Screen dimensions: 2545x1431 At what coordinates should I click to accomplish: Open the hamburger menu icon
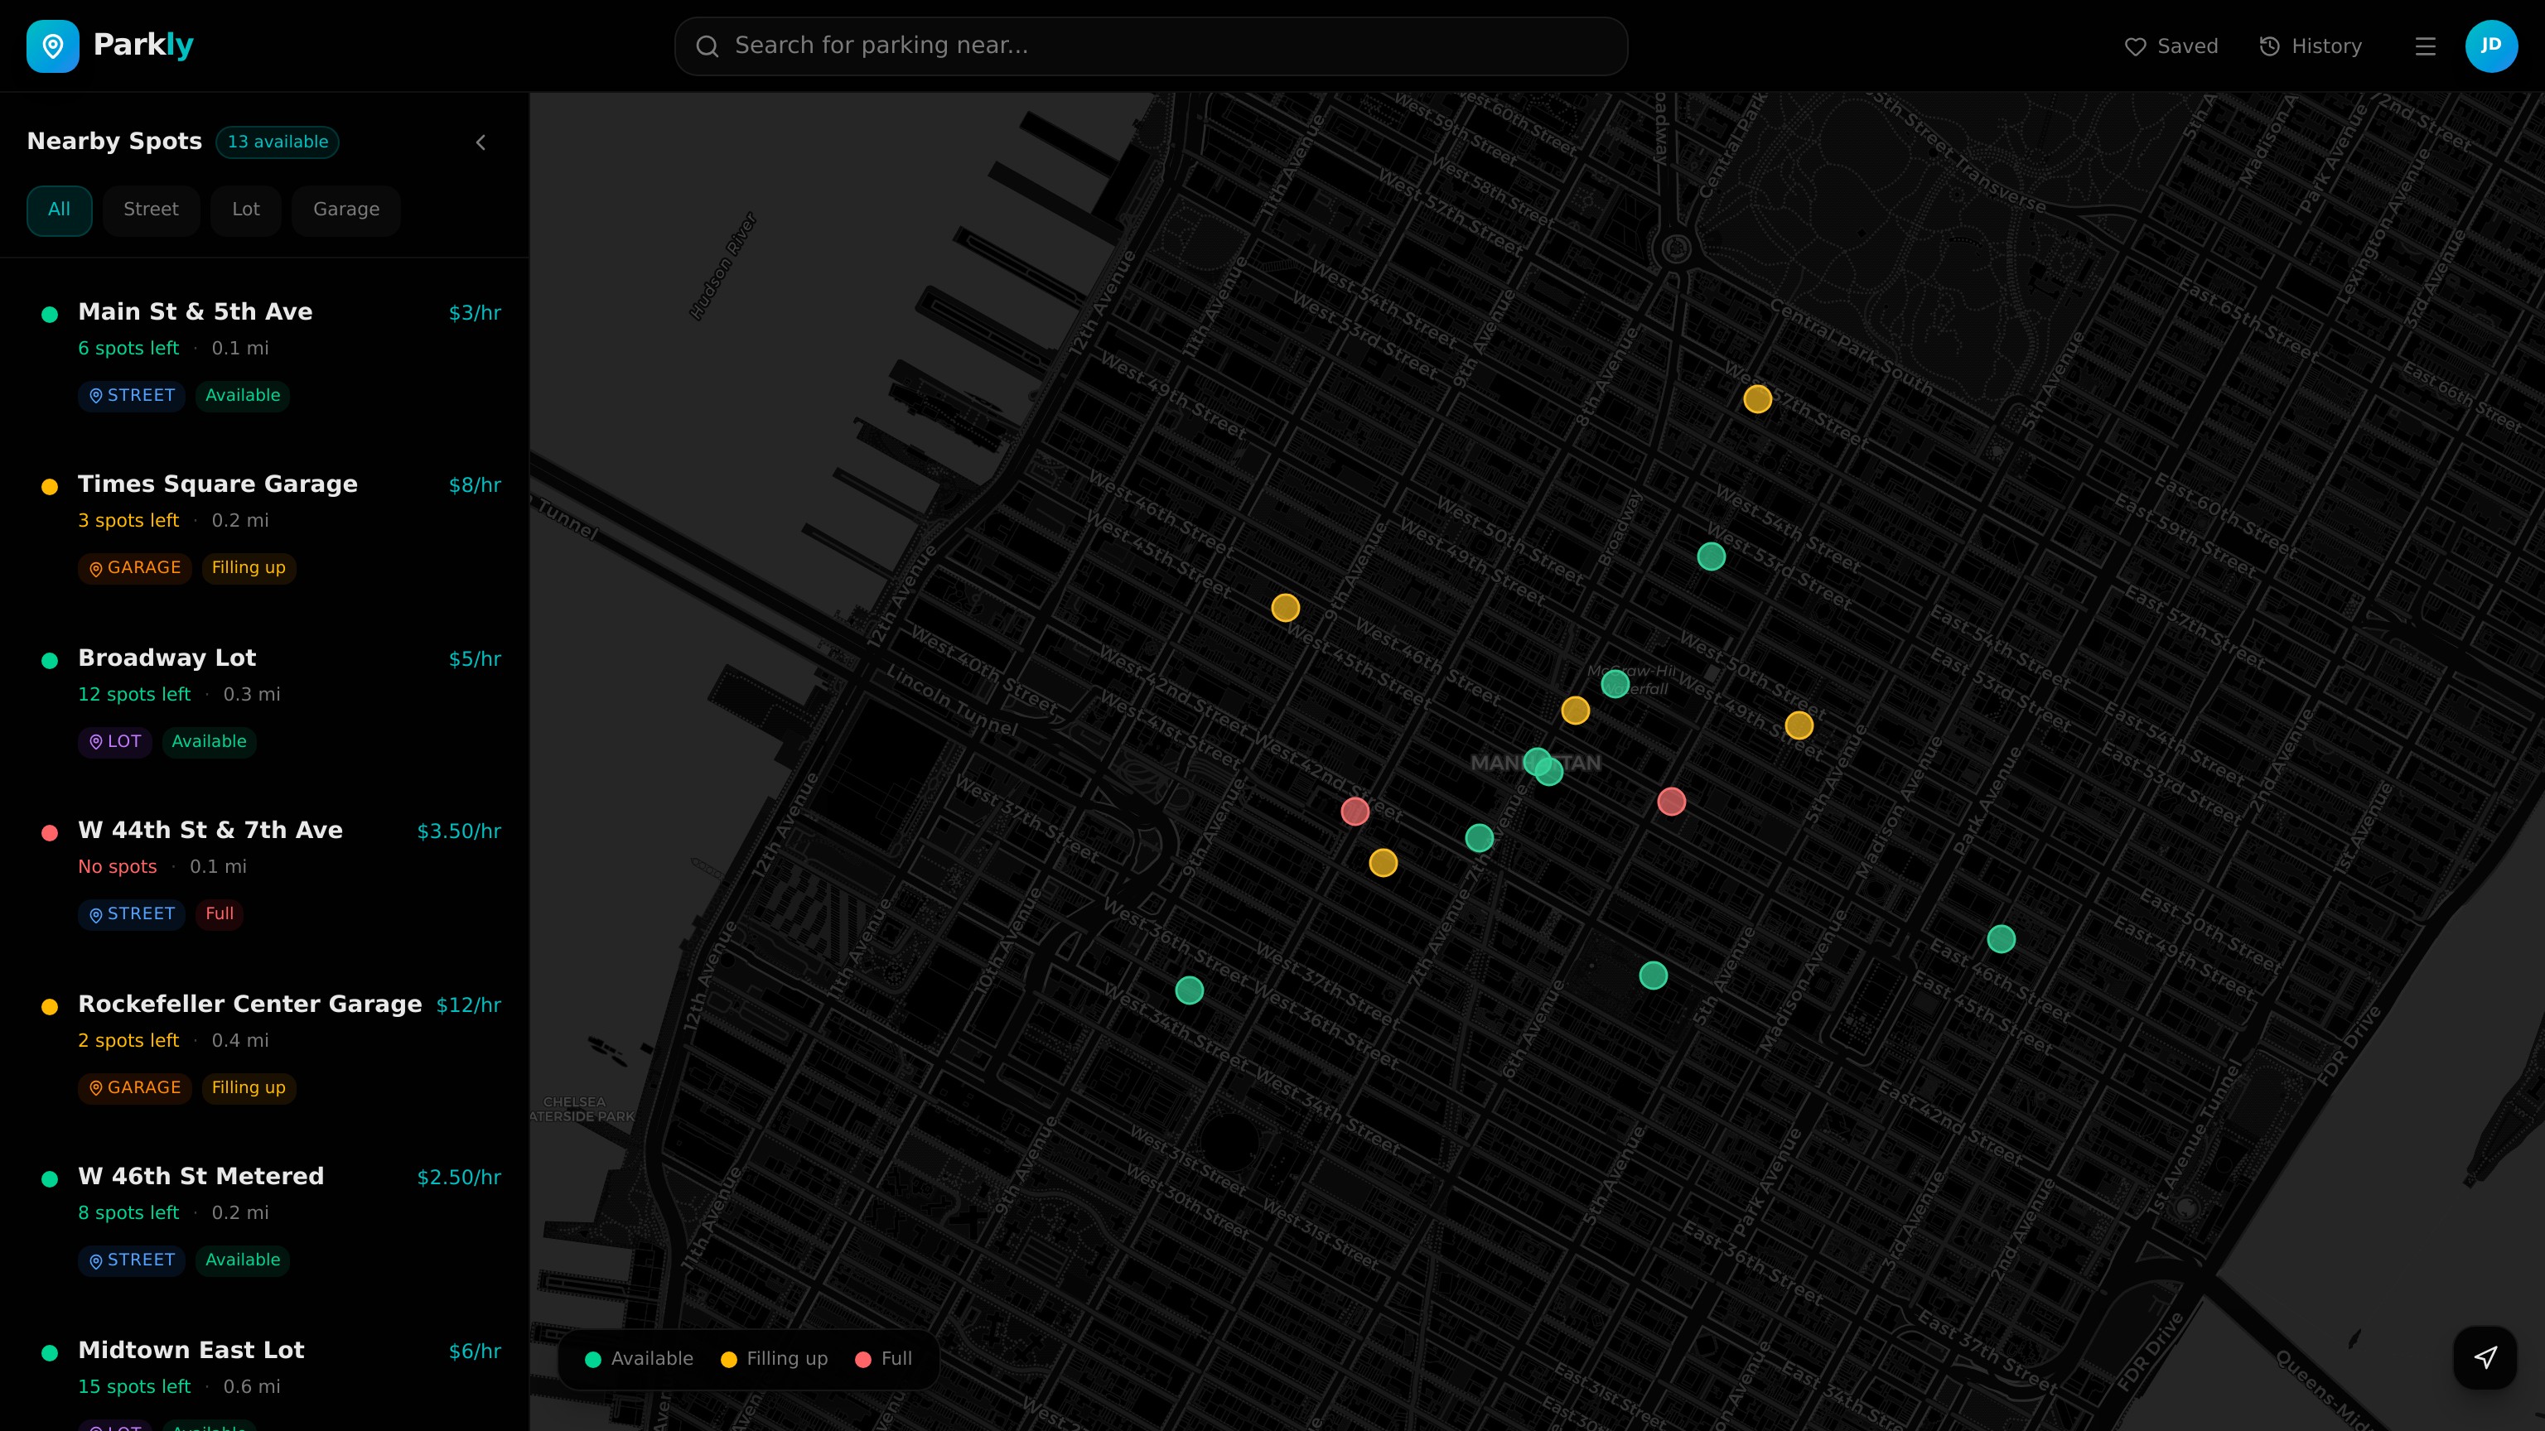tap(2425, 46)
